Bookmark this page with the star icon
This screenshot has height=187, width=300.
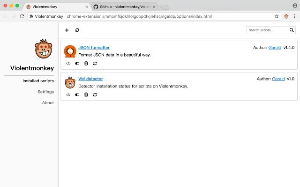277,16
